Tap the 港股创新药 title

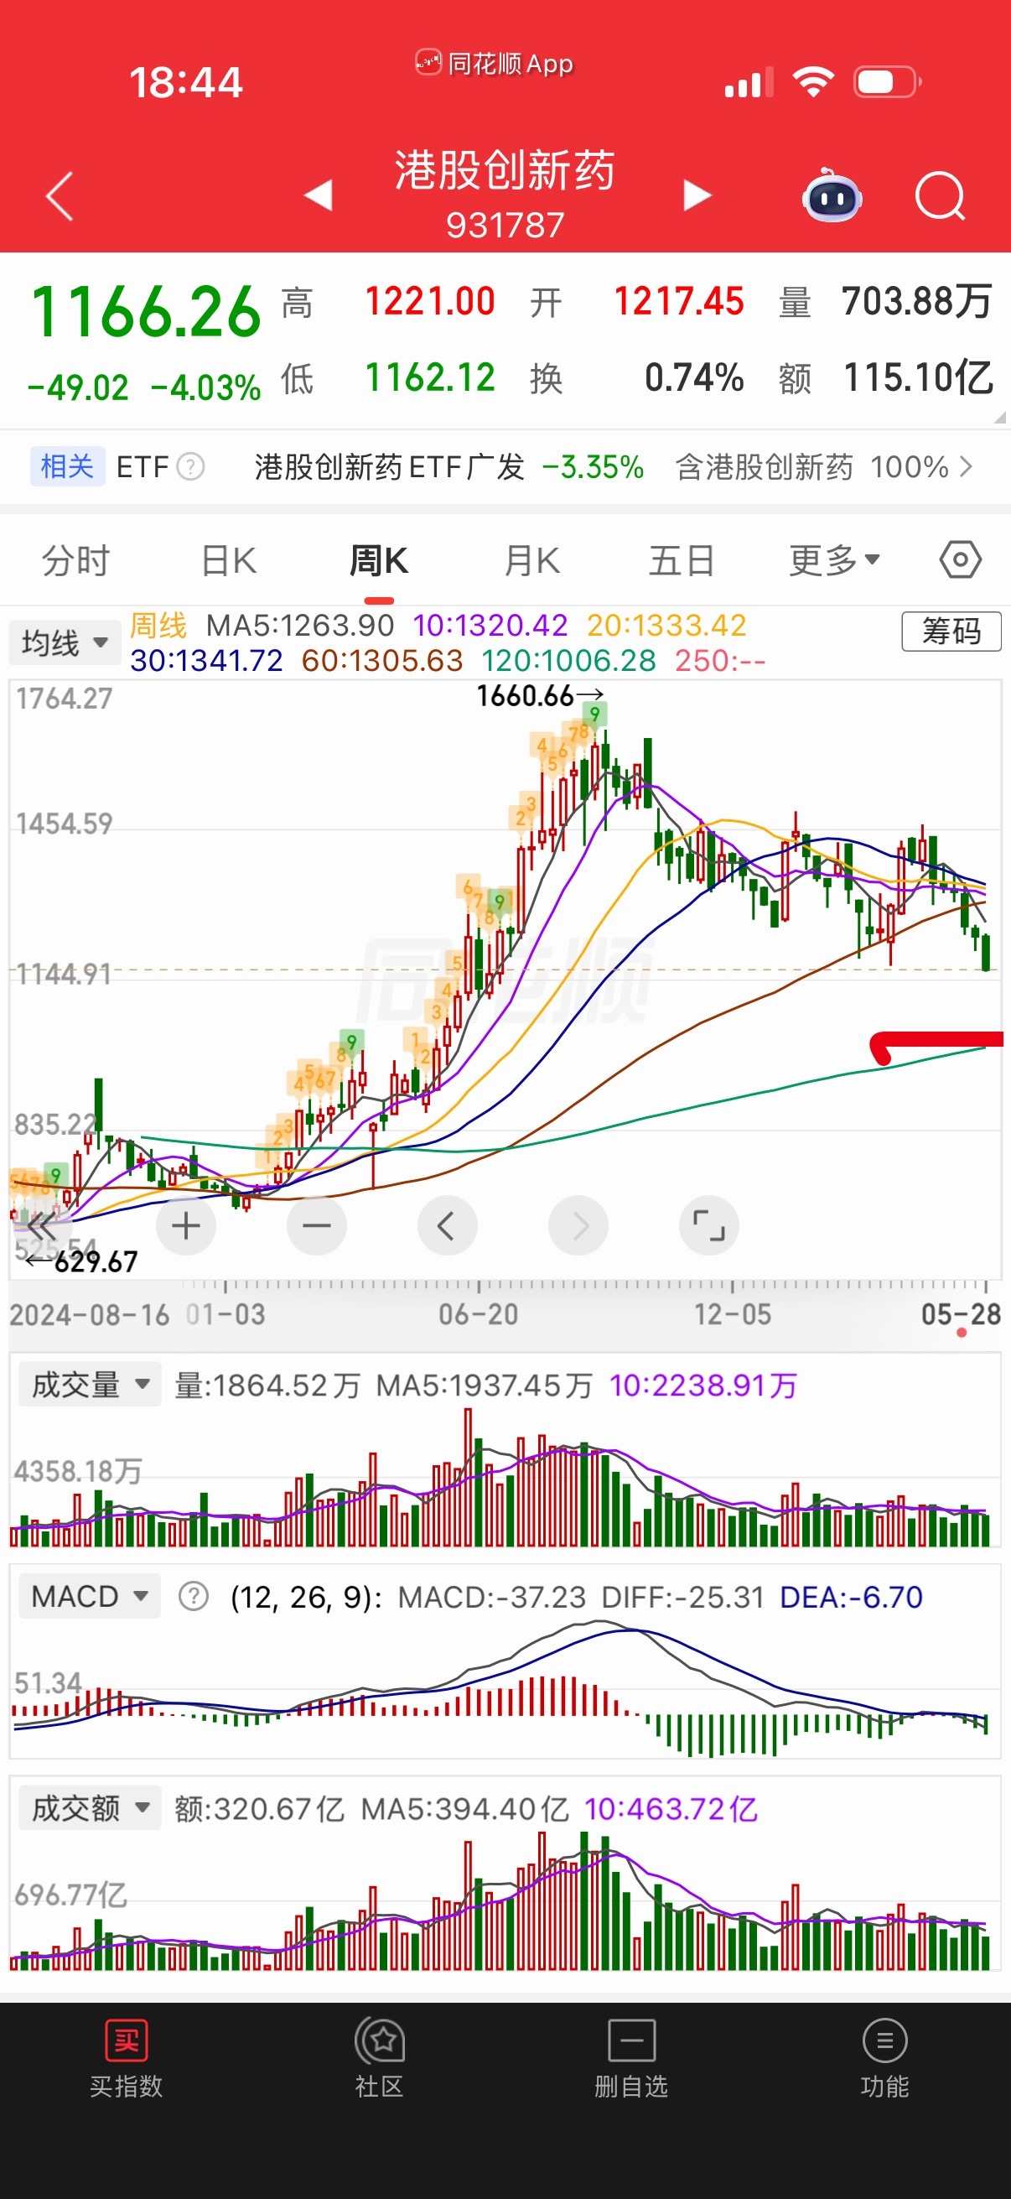[504, 170]
